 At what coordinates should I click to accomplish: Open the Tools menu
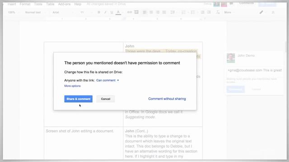coord(38,4)
